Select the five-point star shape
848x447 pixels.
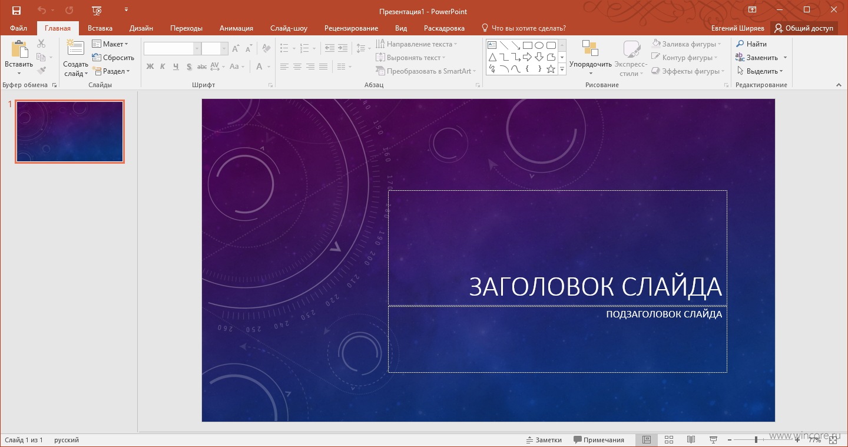coord(551,69)
